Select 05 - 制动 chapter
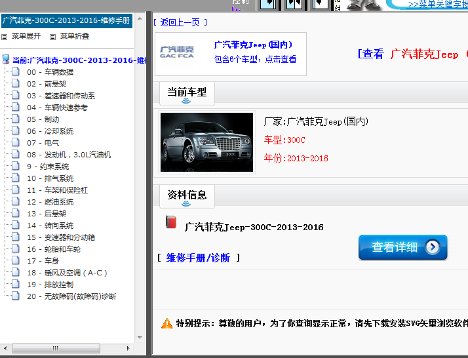 (x=43, y=119)
